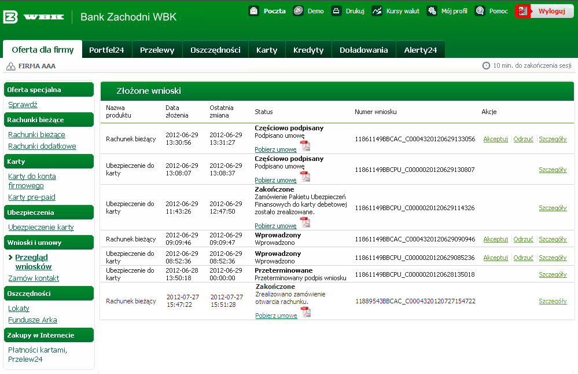The image size is (578, 374).
Task: Click PDF icon for application ending 130807
Action: [x=305, y=177]
